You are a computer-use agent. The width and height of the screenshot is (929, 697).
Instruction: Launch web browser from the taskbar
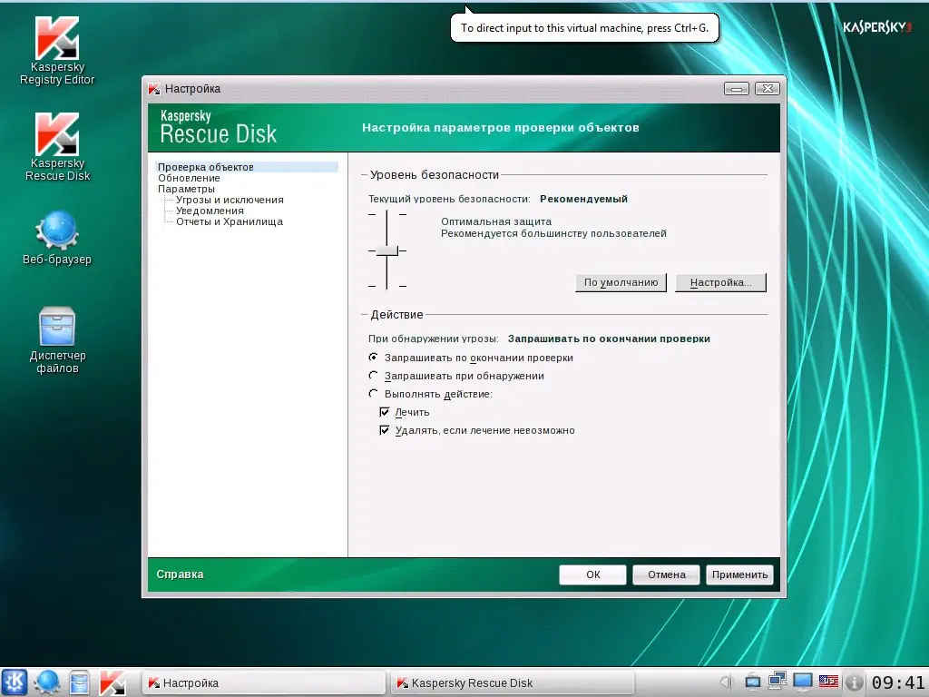tap(47, 682)
